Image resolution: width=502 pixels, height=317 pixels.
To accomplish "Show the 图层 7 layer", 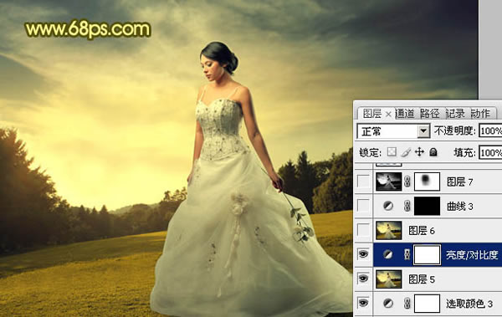I will 363,182.
